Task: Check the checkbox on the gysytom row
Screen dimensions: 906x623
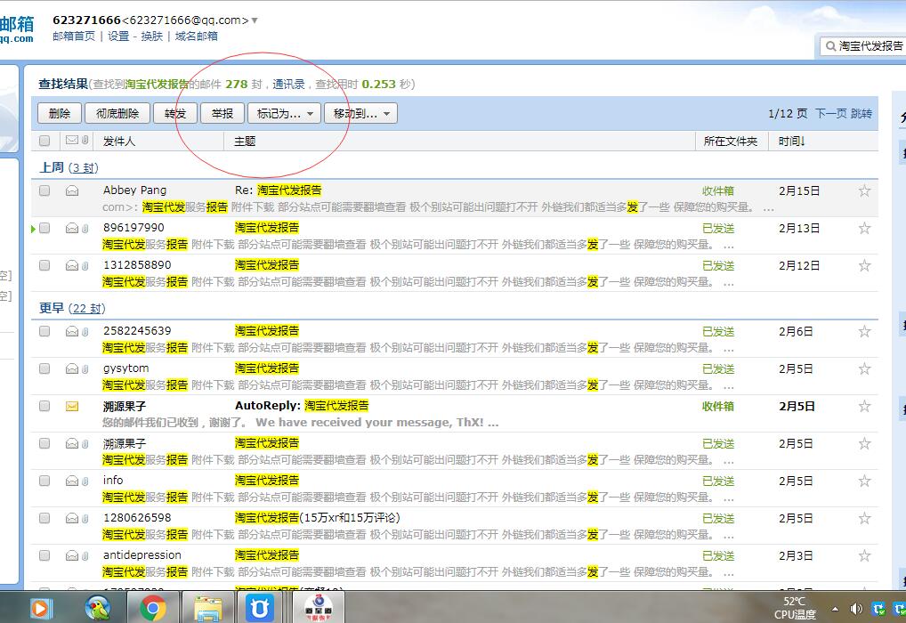Action: click(44, 368)
